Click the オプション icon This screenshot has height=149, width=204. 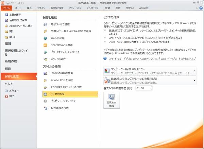(x=6, y=91)
